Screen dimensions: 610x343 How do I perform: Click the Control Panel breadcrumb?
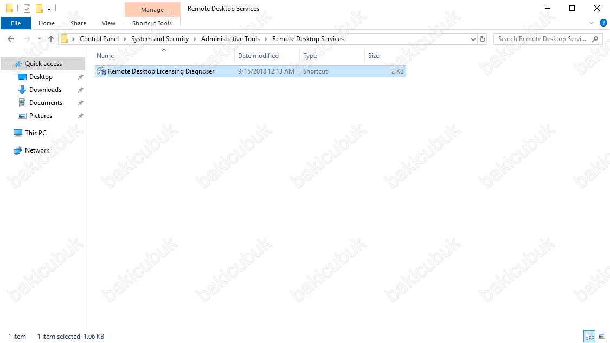pos(99,39)
